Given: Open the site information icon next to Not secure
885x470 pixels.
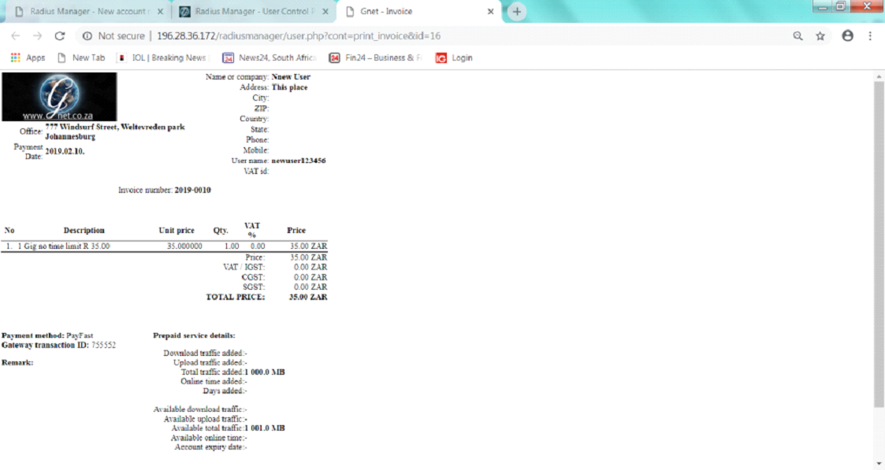Looking at the screenshot, I should pyautogui.click(x=87, y=36).
